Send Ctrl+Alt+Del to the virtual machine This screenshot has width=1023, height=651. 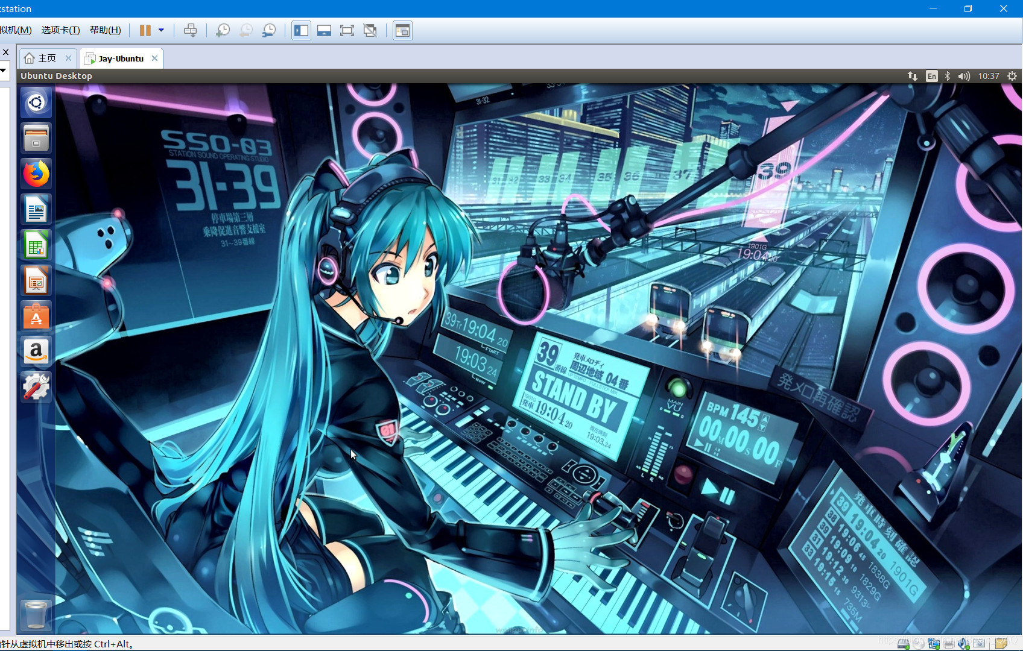pos(190,30)
